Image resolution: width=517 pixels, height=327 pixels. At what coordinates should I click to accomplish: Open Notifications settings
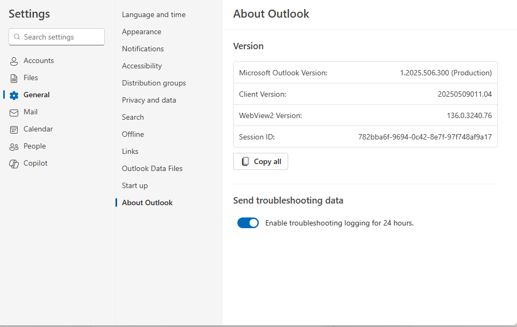point(143,49)
